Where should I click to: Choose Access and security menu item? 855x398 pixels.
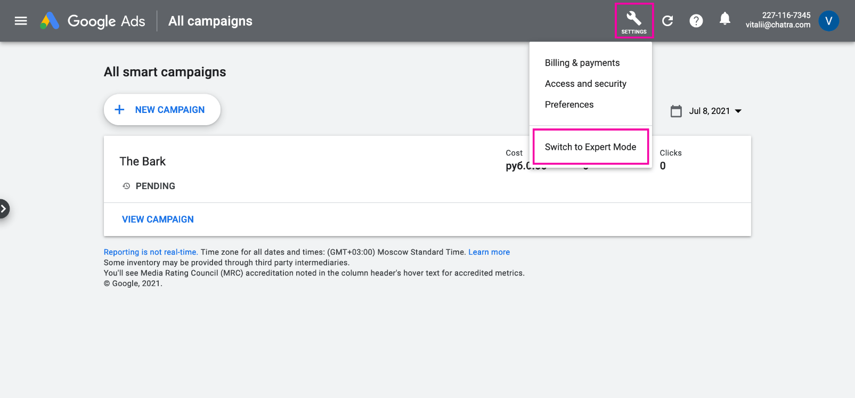585,84
